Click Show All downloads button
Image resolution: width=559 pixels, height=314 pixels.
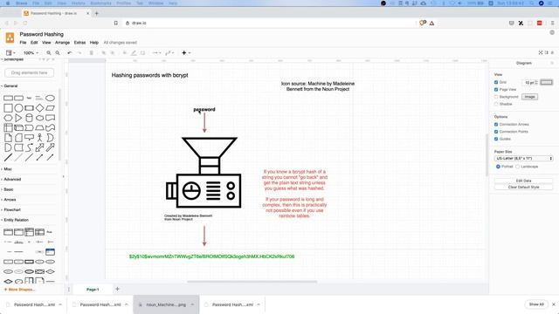(536, 304)
